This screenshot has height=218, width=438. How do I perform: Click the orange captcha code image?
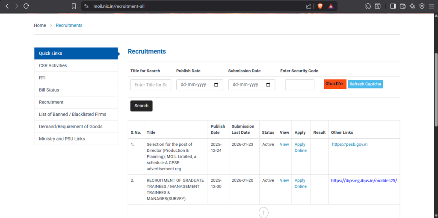pos(335,84)
